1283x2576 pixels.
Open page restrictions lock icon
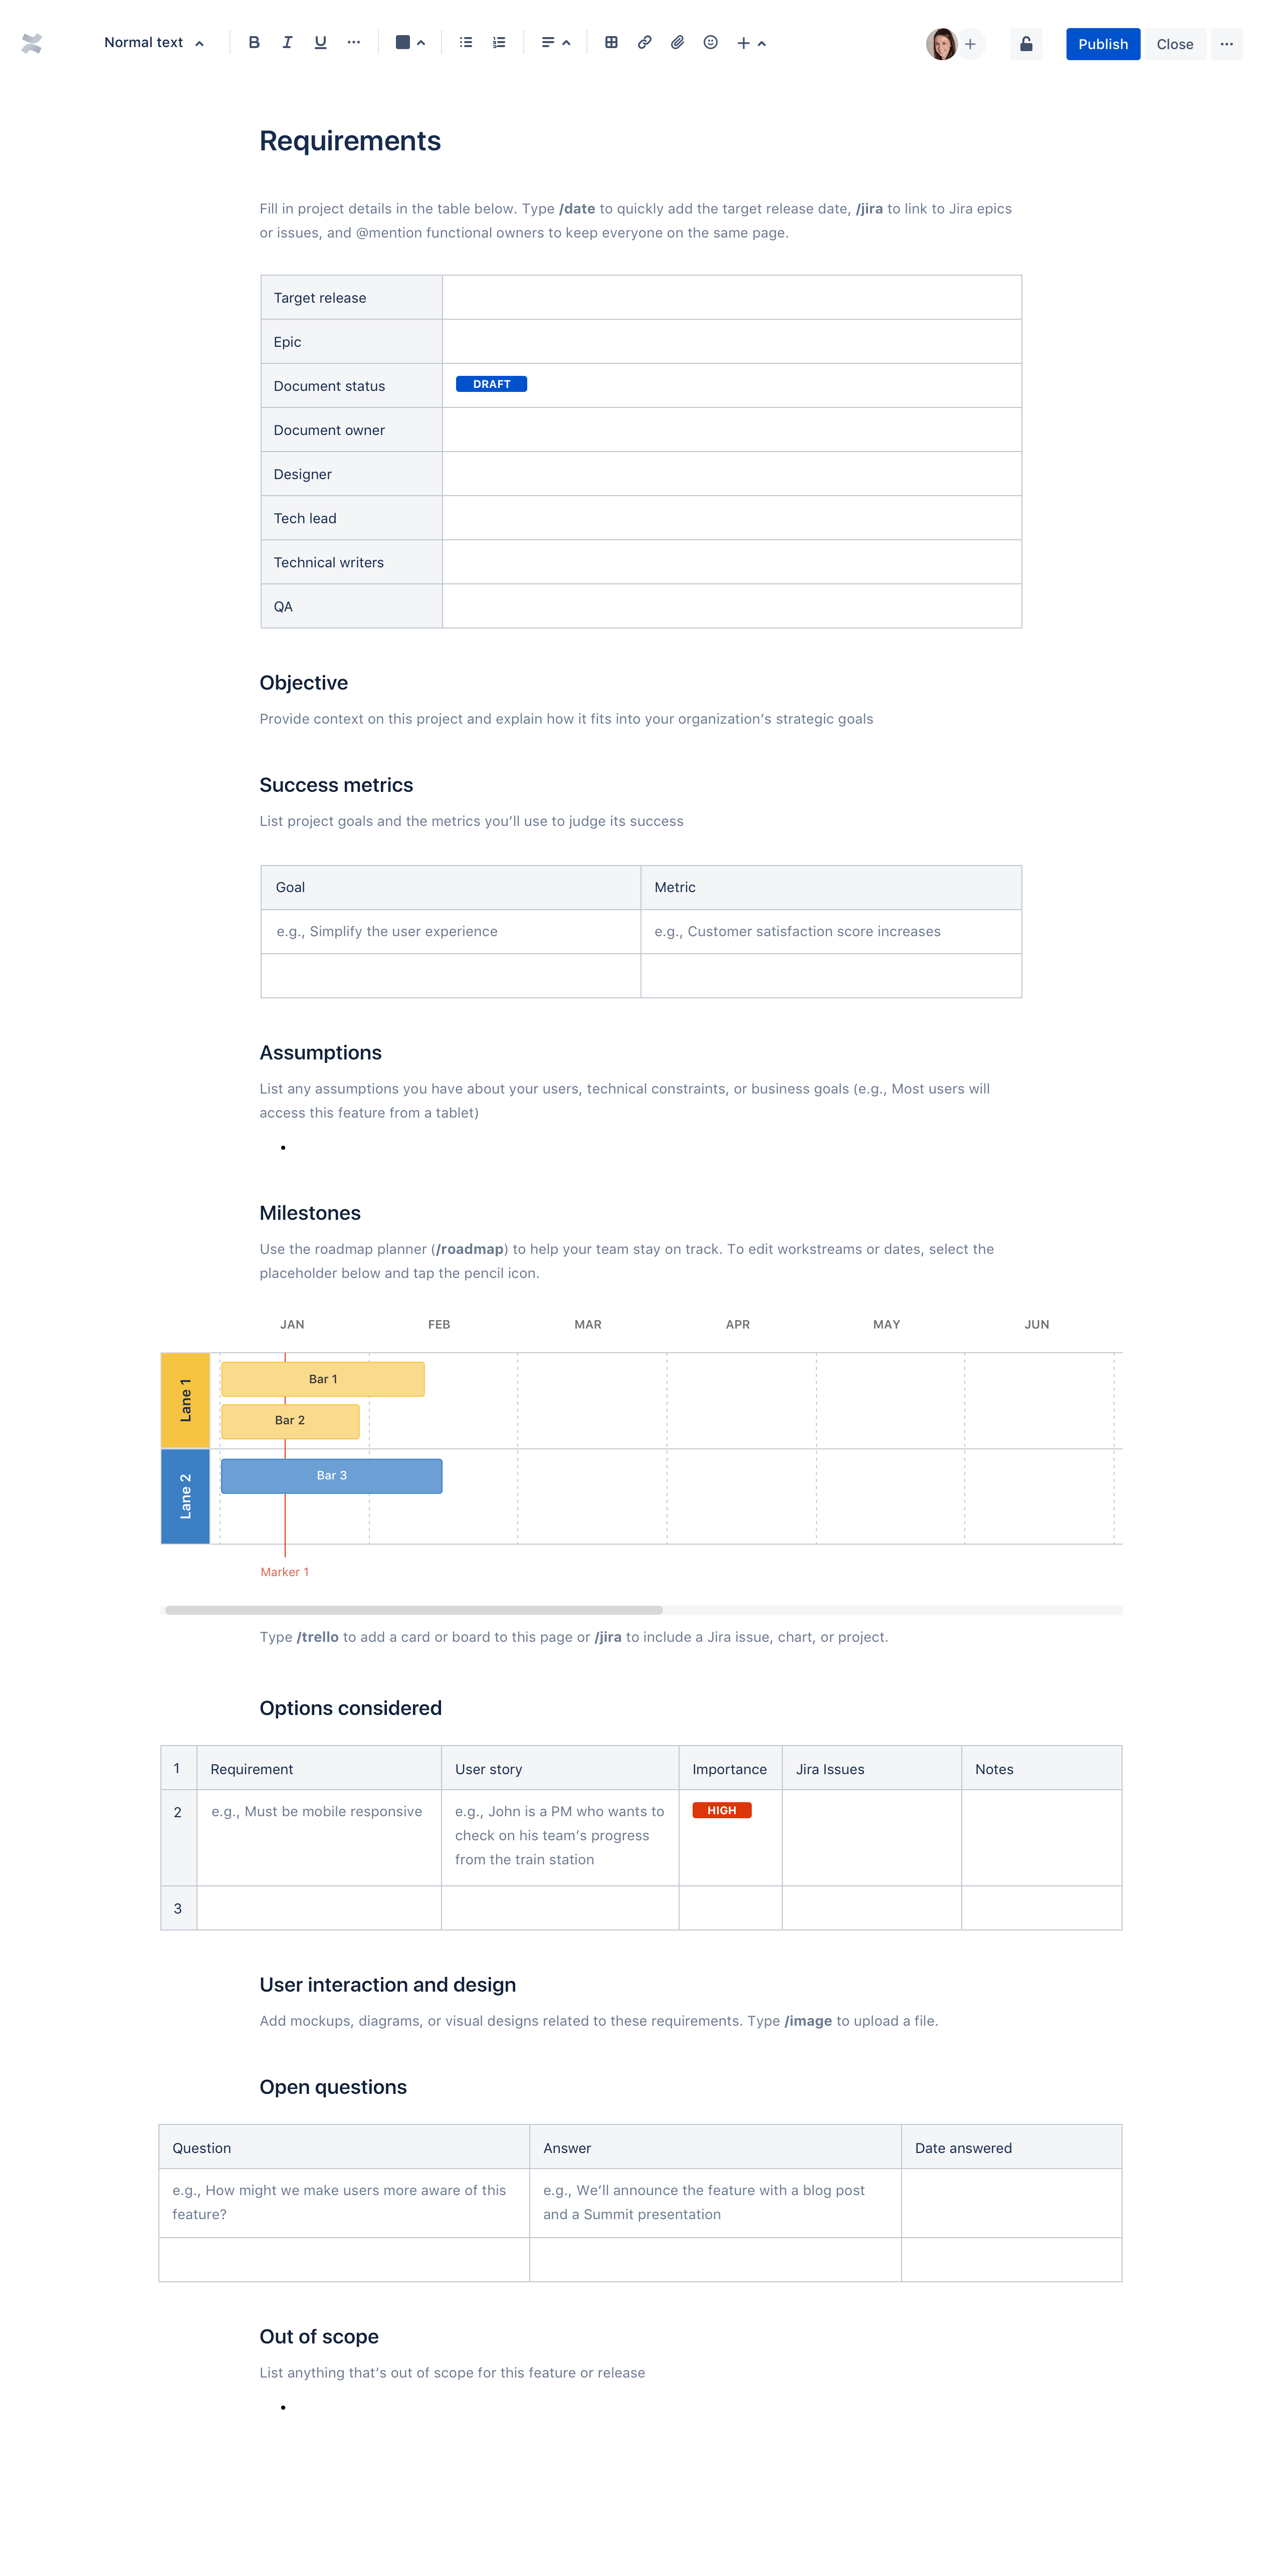click(x=1026, y=44)
